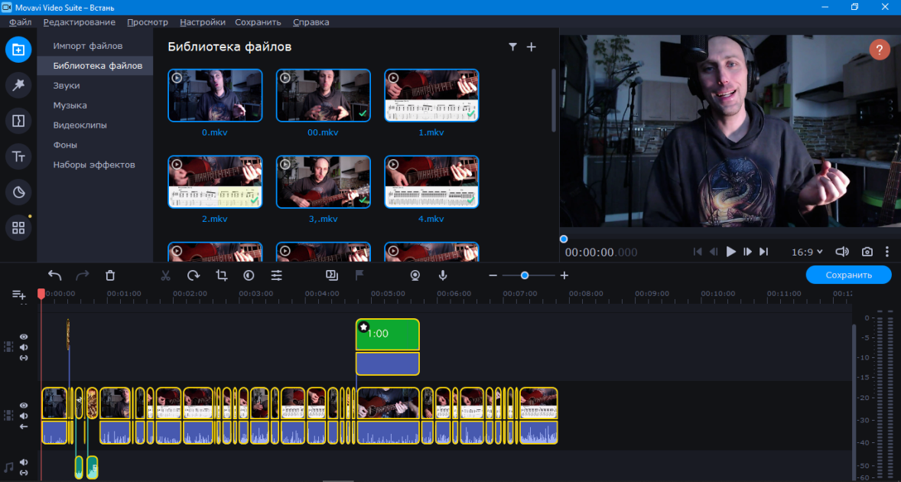
Task: Delete selected clip with trash icon
Action: click(x=110, y=275)
